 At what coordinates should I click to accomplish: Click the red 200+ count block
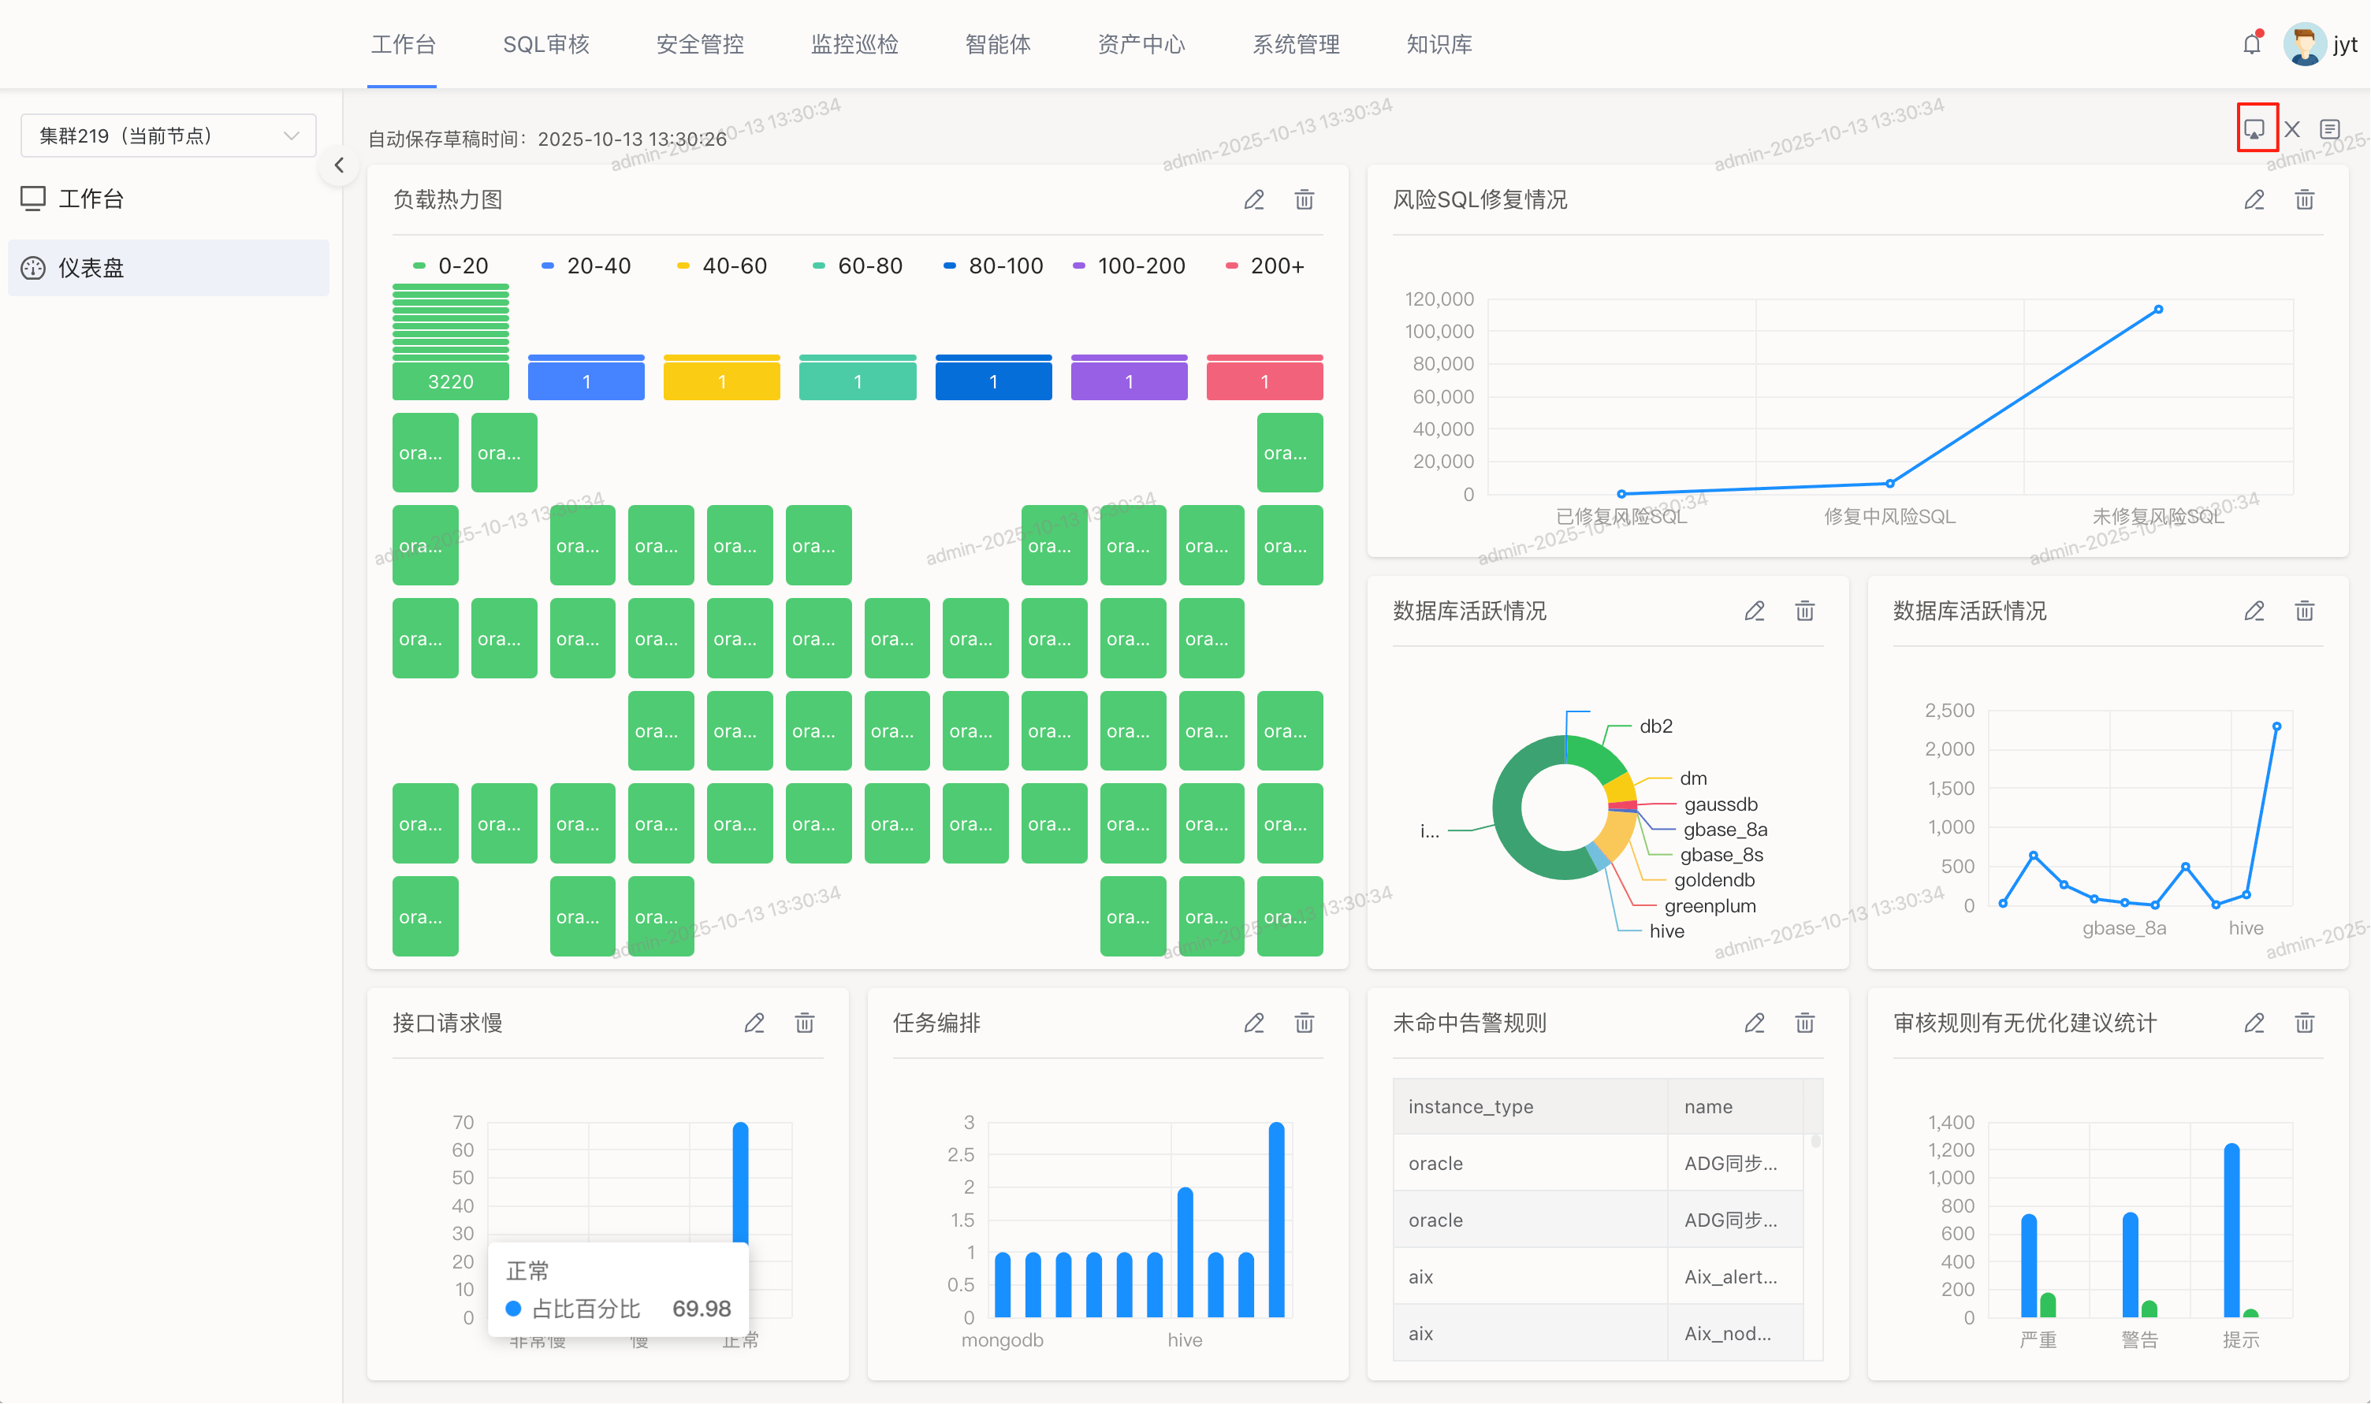(1265, 381)
